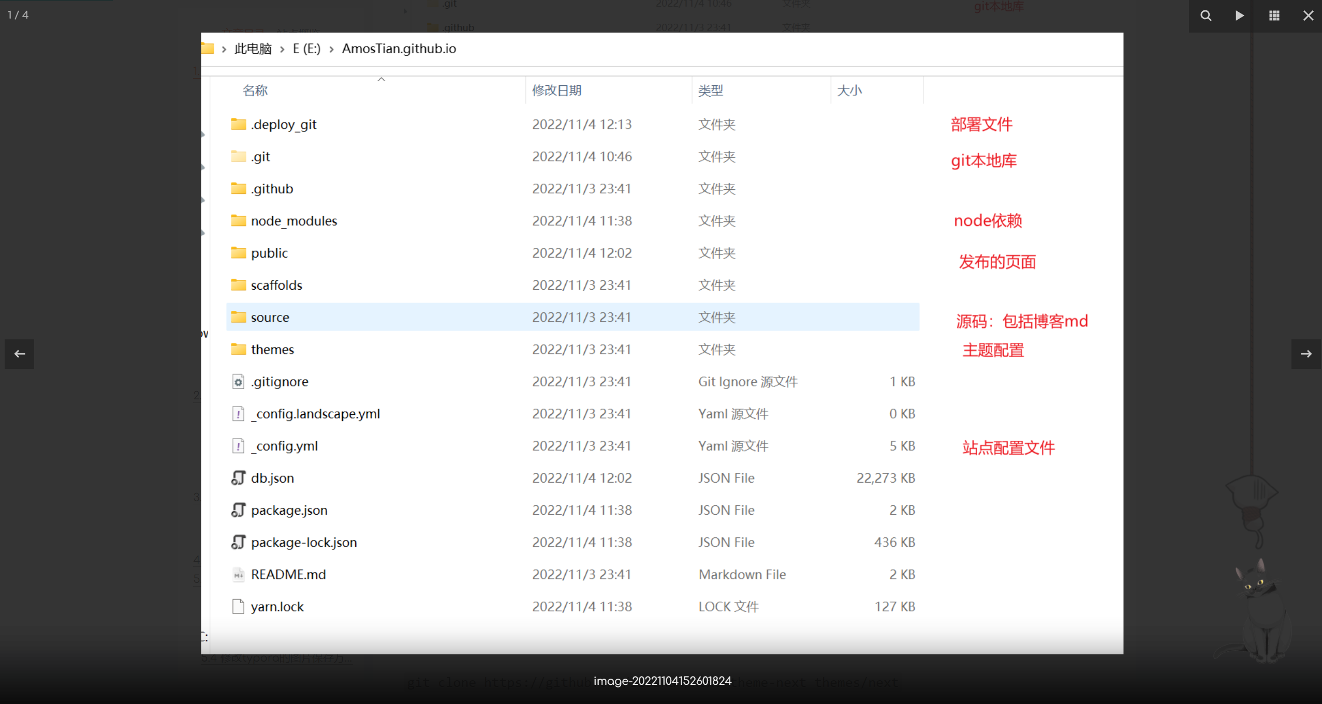
Task: Click the LOCK 文件 type cell
Action: pyautogui.click(x=728, y=606)
